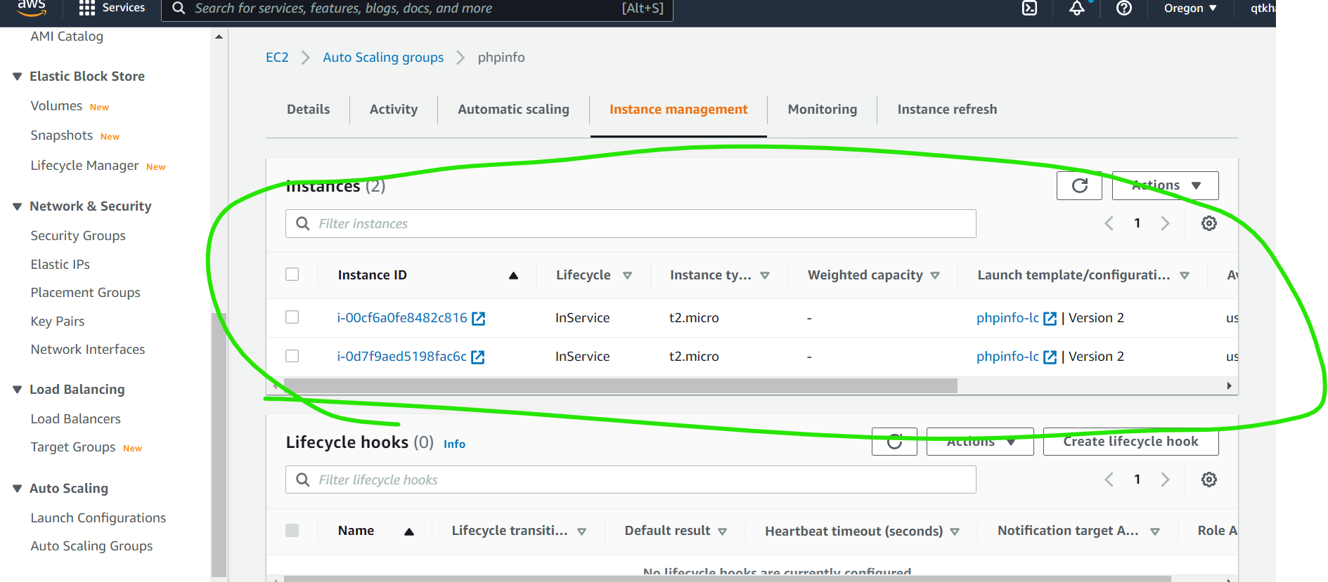Tick checkbox for instance i-00cf6a0fe8482c816

coord(292,317)
